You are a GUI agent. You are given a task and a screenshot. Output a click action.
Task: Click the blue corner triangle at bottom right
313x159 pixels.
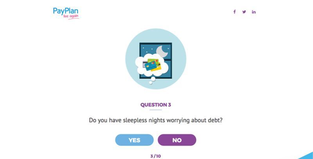point(306,155)
